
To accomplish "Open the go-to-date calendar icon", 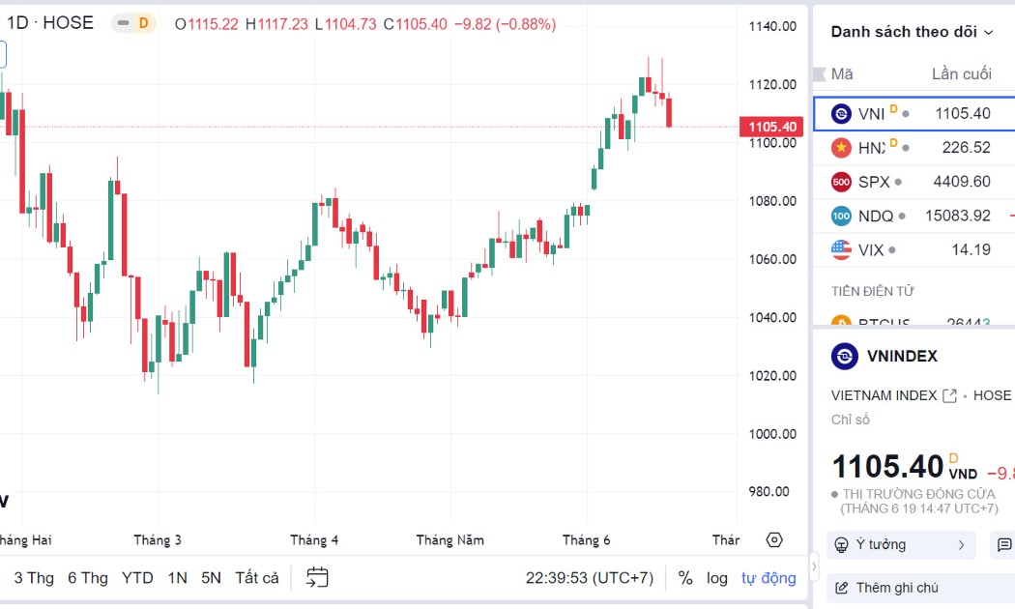I will (x=317, y=577).
